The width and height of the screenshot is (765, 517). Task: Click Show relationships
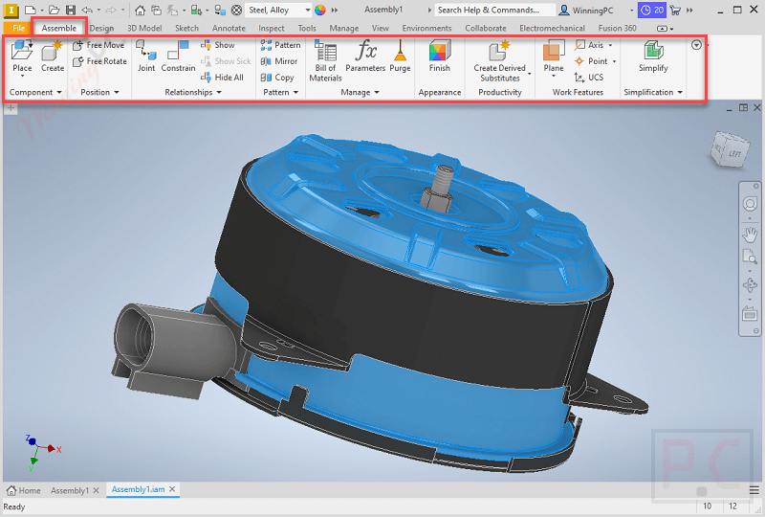click(218, 45)
